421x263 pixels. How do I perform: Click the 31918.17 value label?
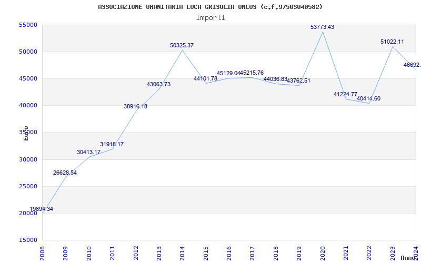112,144
